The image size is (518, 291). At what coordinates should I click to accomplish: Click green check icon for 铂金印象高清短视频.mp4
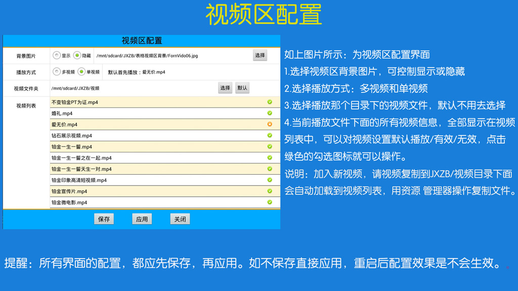pyautogui.click(x=270, y=180)
